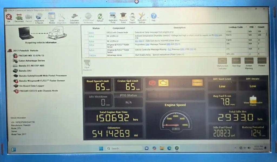The height and width of the screenshot is (162, 277).
Task: Select Bendix EC-80 ESP ABS in tree
Action: pos(31,66)
